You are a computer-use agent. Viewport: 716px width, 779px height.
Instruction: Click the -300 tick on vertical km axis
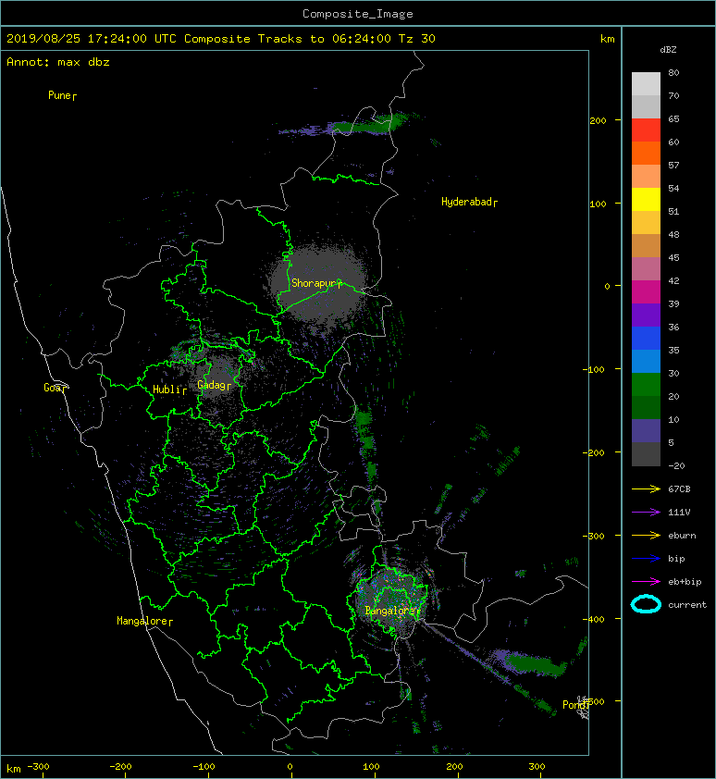click(594, 536)
